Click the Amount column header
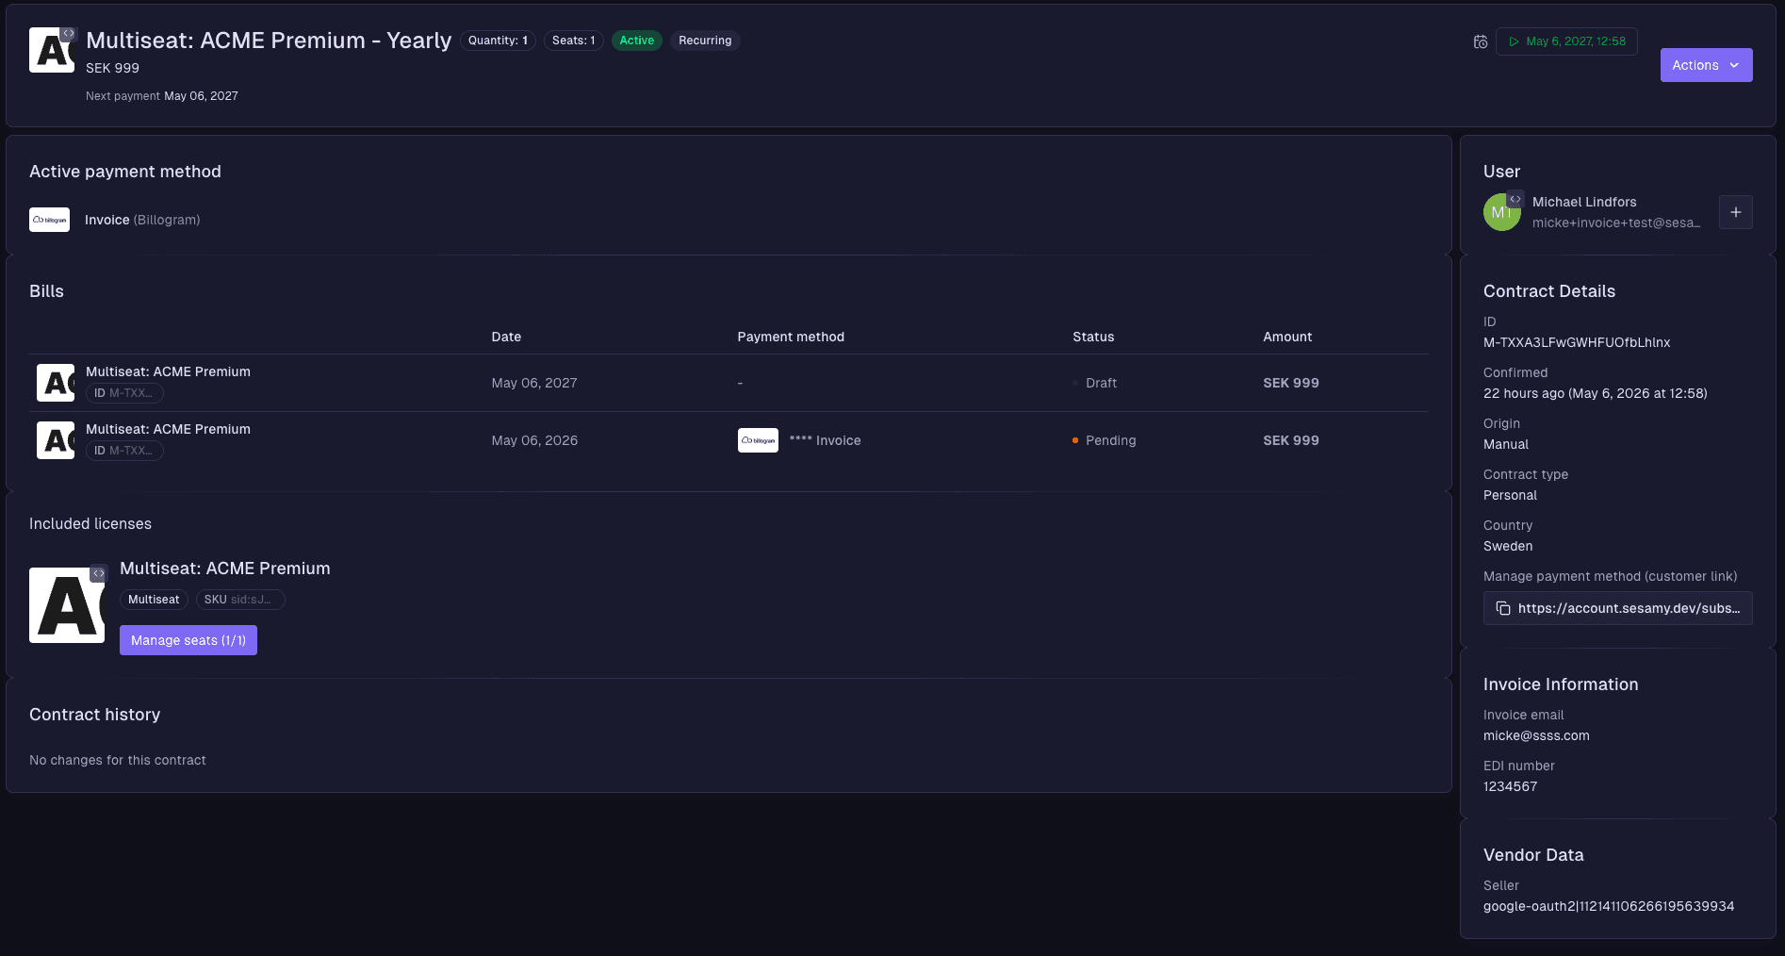The image size is (1785, 956). point(1287,337)
